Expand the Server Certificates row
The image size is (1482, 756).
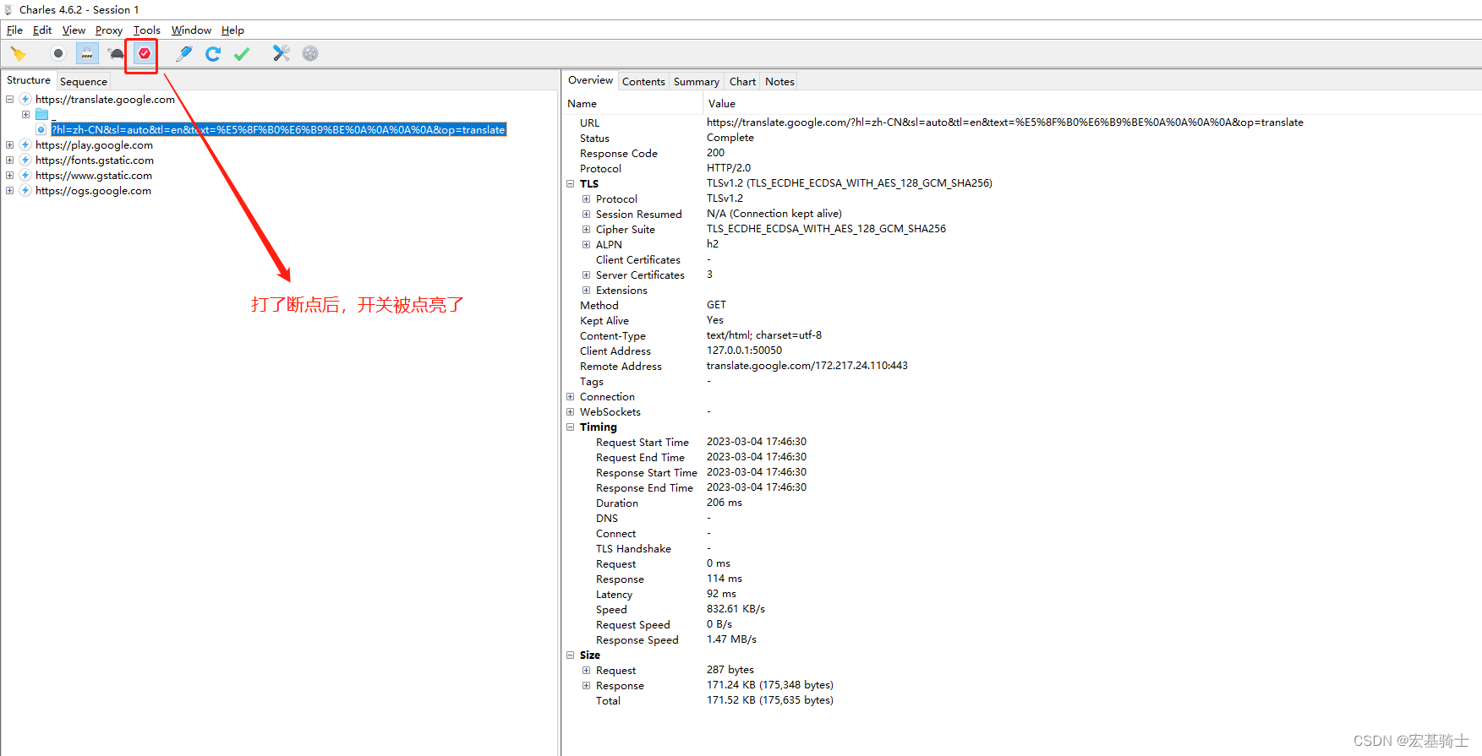click(586, 275)
